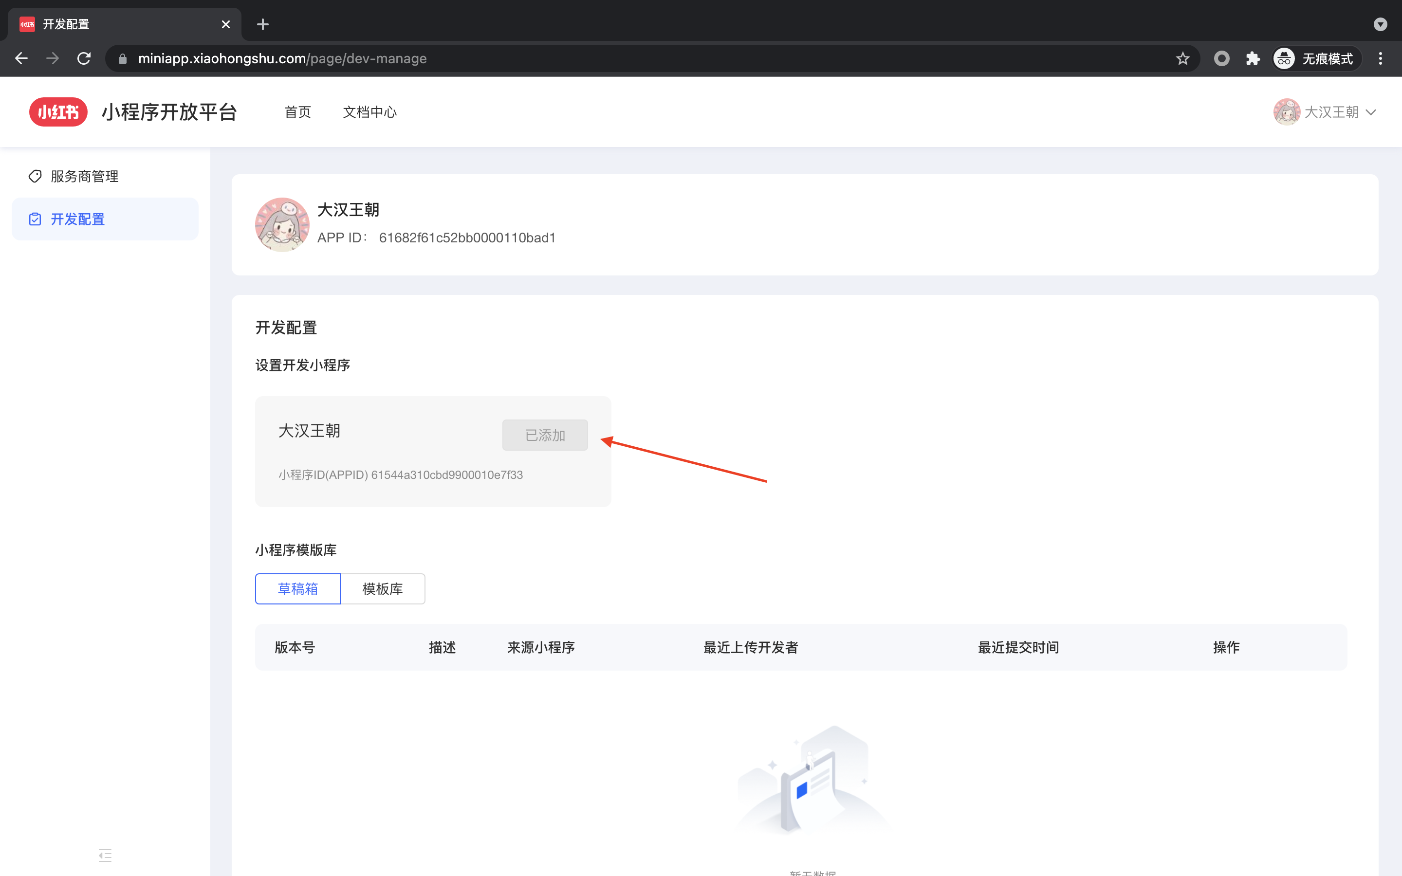
Task: Click the 操作 column header
Action: tap(1226, 647)
